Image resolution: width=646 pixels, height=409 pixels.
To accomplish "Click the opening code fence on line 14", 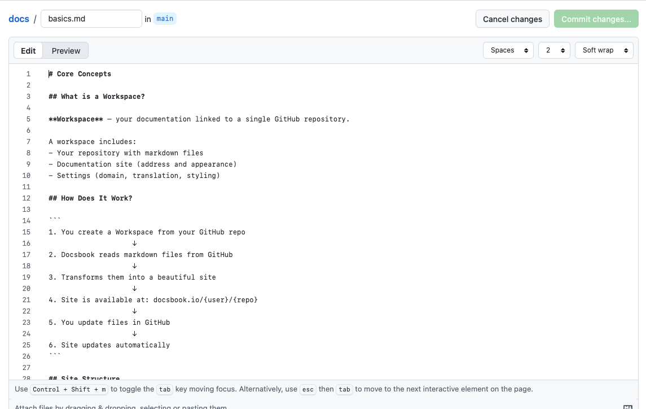I will tap(55, 220).
